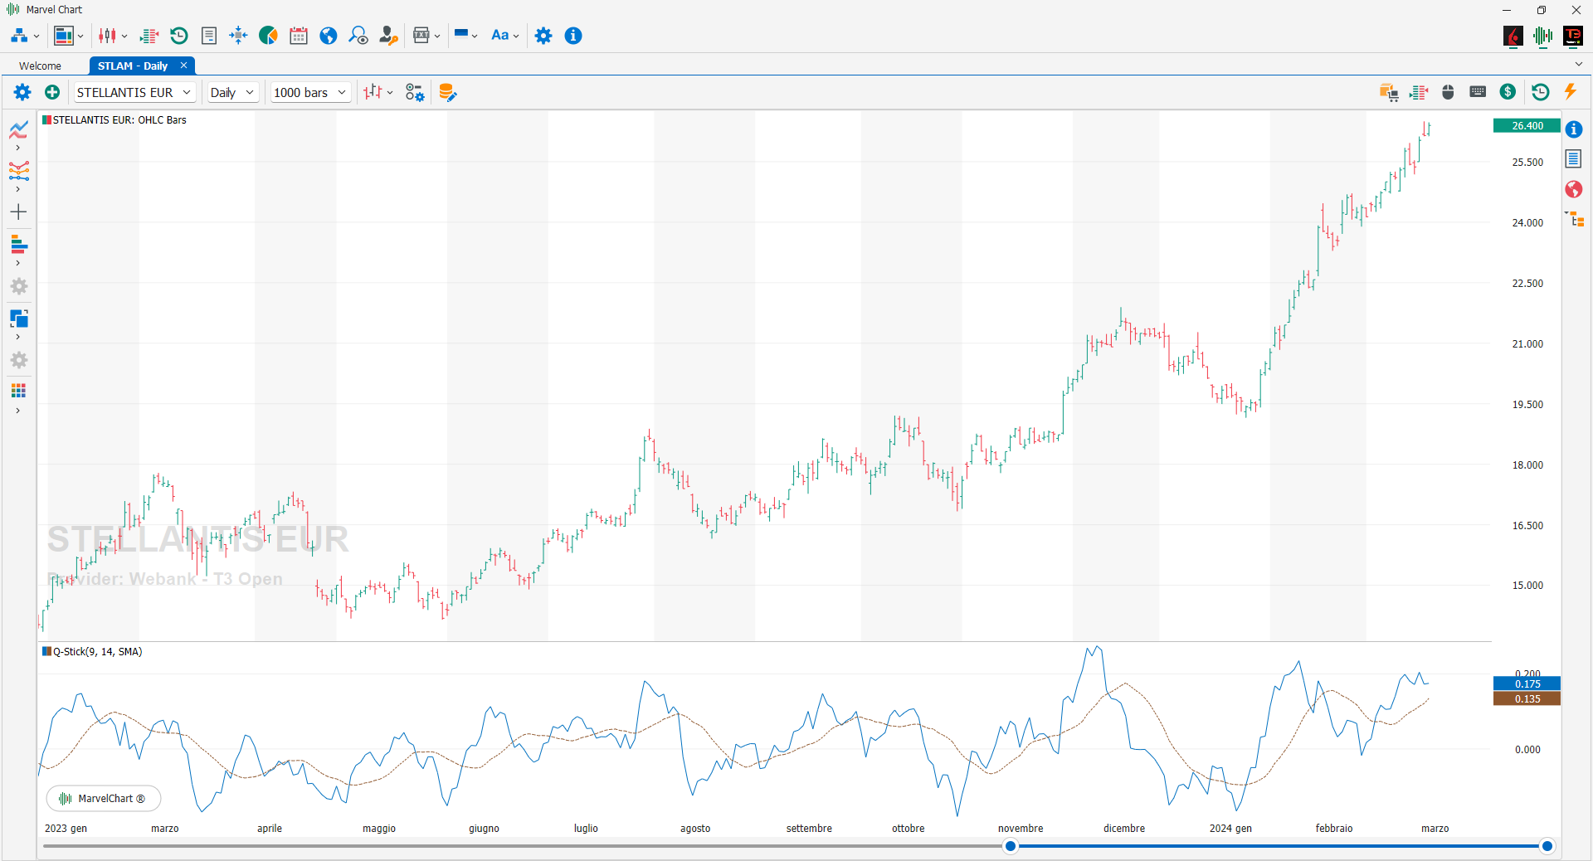The image size is (1593, 861).
Task: Click the blue info icon in the main toolbar
Action: pos(573,36)
